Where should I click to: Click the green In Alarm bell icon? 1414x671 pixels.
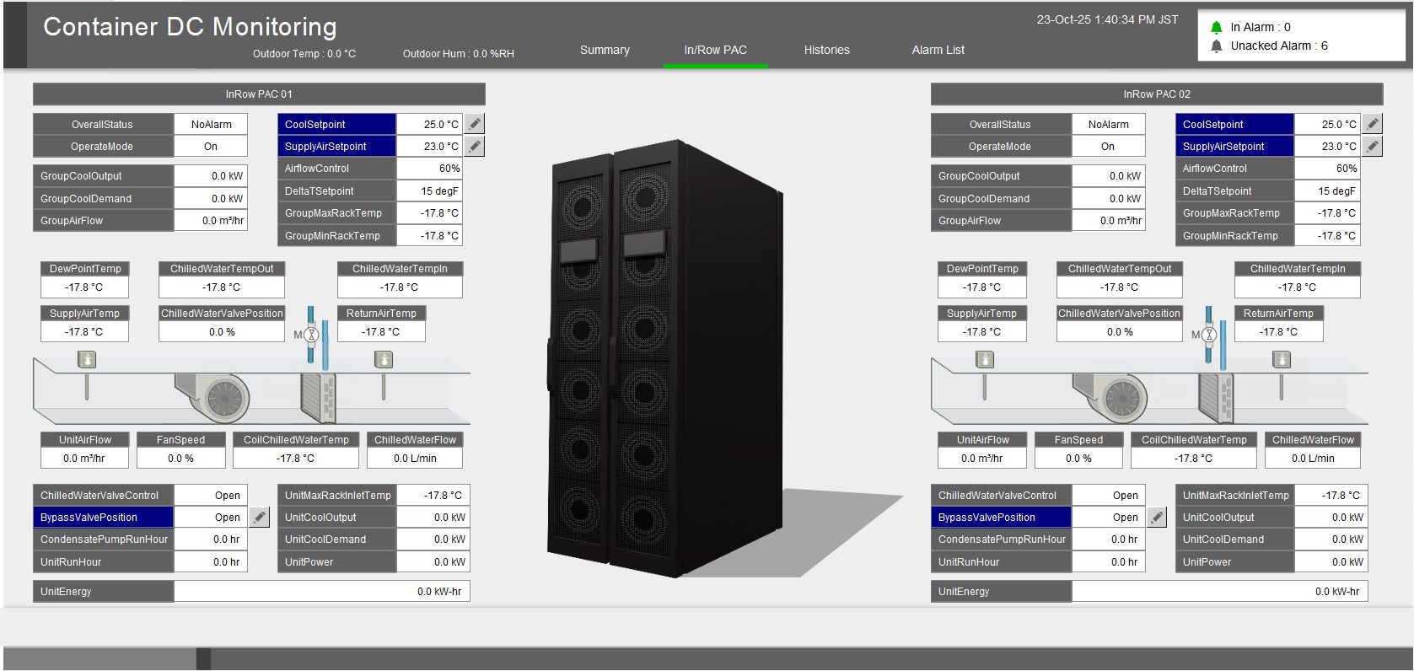1216,28
